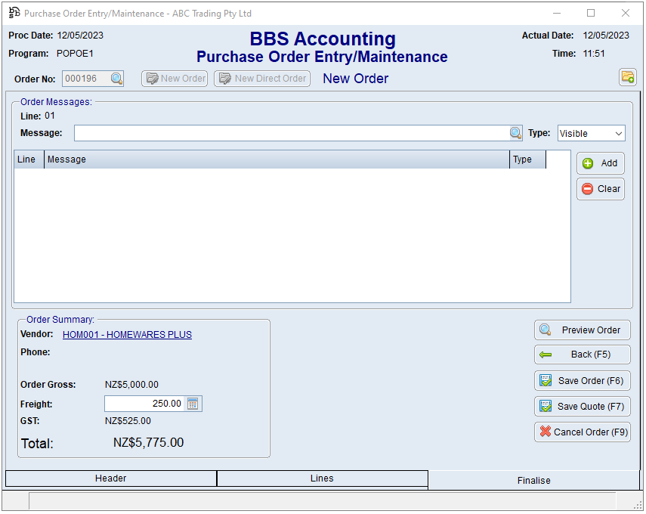Cancel the order with F9 button
This screenshot has width=646, height=514.
click(x=582, y=432)
